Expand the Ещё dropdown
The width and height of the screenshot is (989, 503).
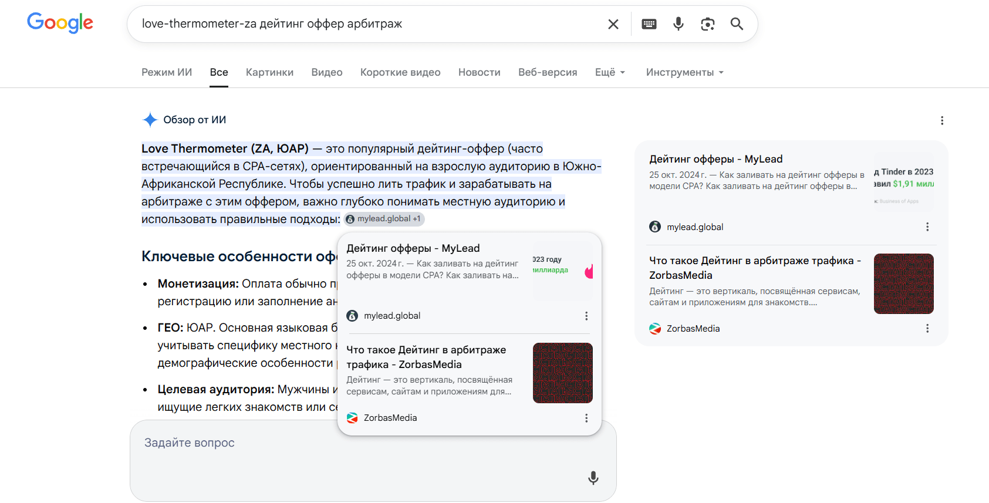(x=610, y=72)
